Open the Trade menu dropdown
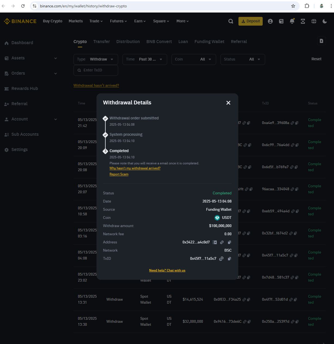 tap(96, 21)
